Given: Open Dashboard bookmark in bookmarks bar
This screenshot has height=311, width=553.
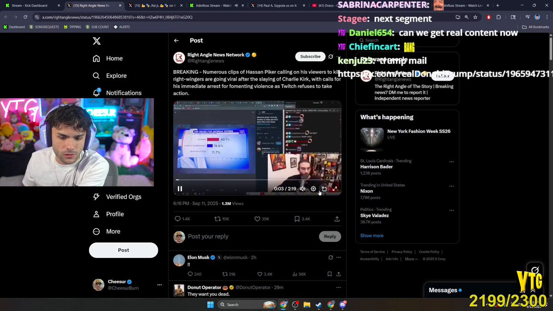Looking at the screenshot, I should [14, 27].
